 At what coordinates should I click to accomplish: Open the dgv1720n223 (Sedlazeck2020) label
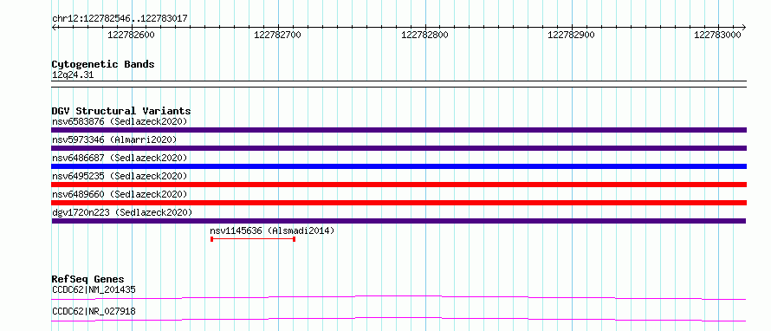(x=122, y=212)
